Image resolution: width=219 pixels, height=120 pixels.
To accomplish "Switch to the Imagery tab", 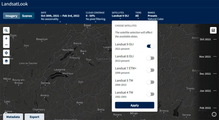I will point(11,16).
